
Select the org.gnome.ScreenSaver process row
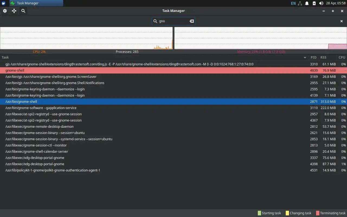point(173,77)
